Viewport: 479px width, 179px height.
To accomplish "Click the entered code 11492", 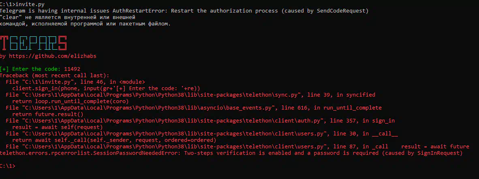I will pyautogui.click(x=72, y=69).
